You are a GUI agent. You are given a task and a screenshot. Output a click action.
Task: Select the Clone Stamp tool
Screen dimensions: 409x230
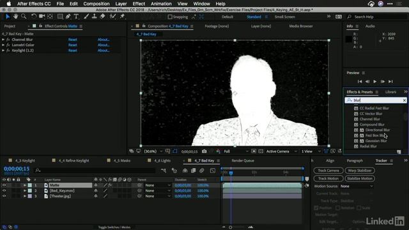tap(94, 17)
